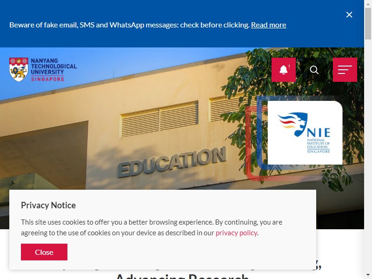Click the Privacy Notice heading
The height and width of the screenshot is (279, 372).
pyautogui.click(x=48, y=205)
